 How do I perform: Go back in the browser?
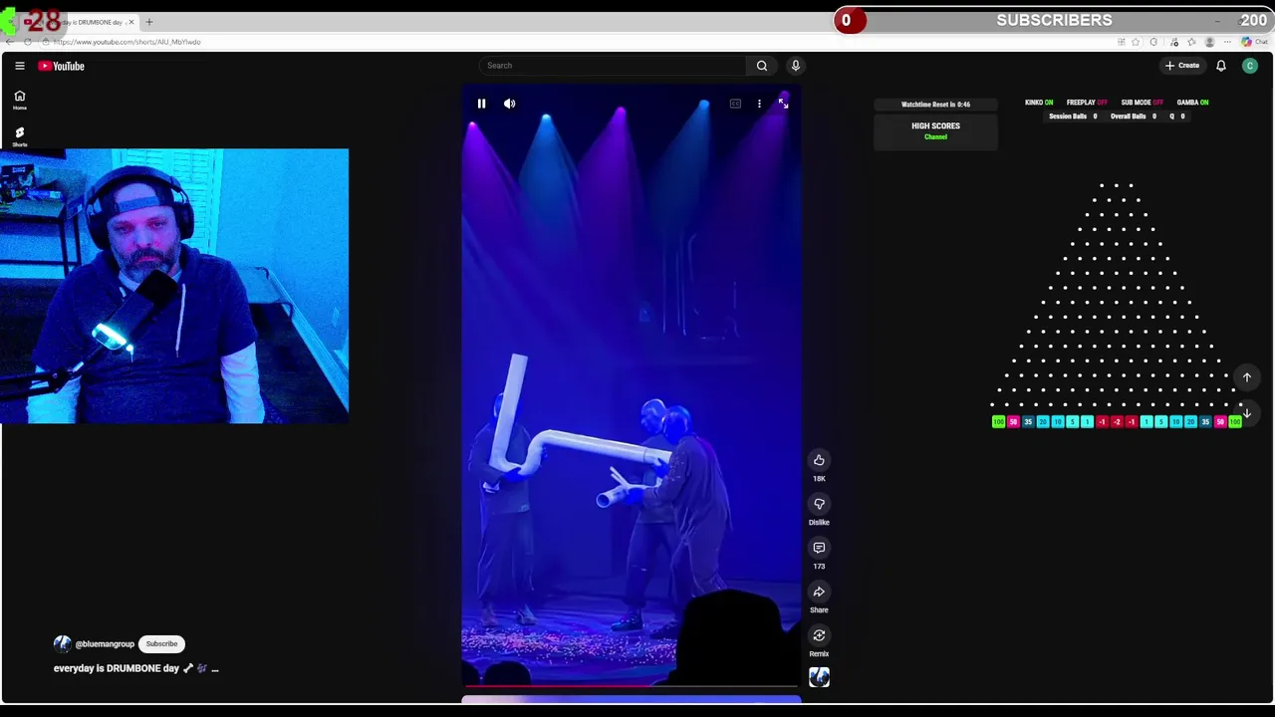coord(10,42)
